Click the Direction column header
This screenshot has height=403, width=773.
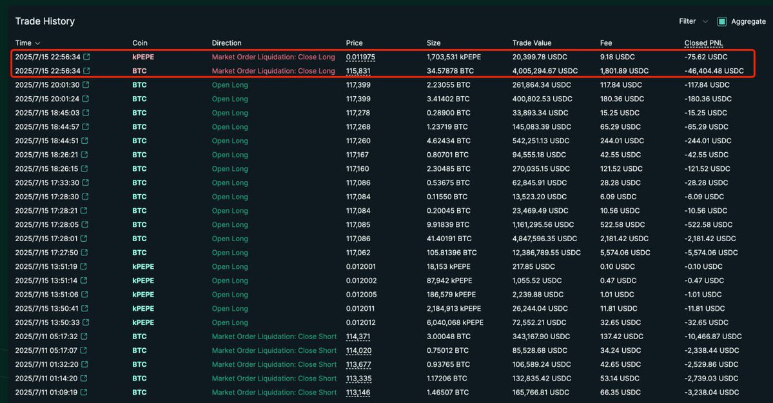tap(226, 43)
